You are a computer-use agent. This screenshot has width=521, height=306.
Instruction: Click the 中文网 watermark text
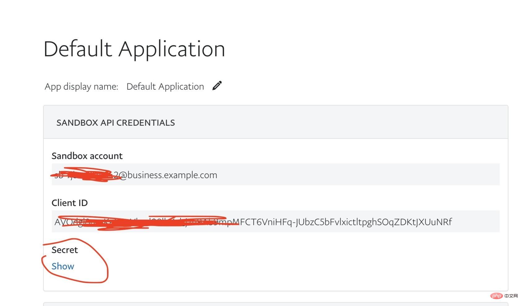click(x=511, y=296)
